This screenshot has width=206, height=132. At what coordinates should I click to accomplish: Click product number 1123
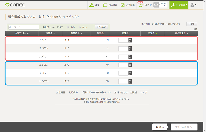pos(66,48)
